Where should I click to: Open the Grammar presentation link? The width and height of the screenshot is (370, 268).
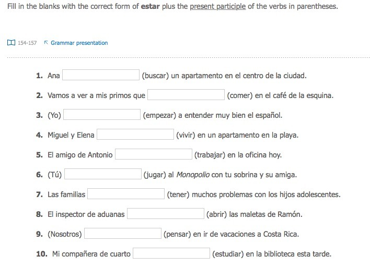click(x=79, y=43)
